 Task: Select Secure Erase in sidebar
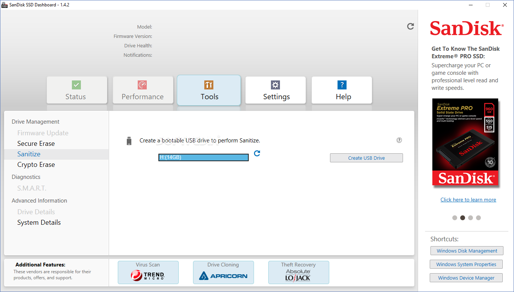[36, 144]
